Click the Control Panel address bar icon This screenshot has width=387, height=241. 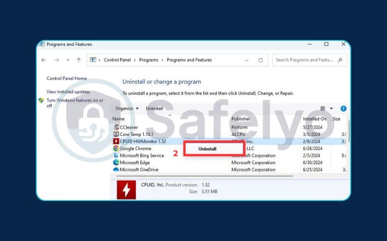click(93, 60)
